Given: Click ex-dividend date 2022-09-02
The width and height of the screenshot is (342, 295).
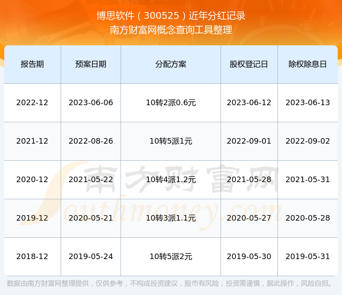Looking at the screenshot, I should pyautogui.click(x=307, y=141).
